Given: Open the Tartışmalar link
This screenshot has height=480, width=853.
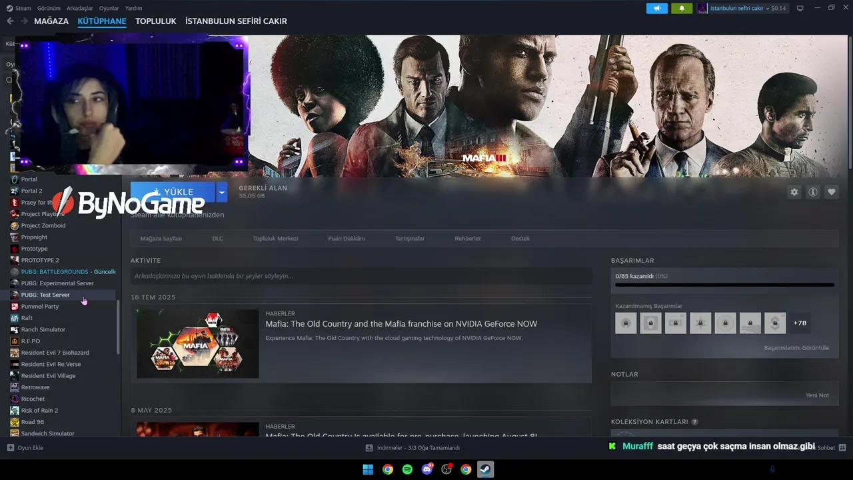Looking at the screenshot, I should [410, 238].
